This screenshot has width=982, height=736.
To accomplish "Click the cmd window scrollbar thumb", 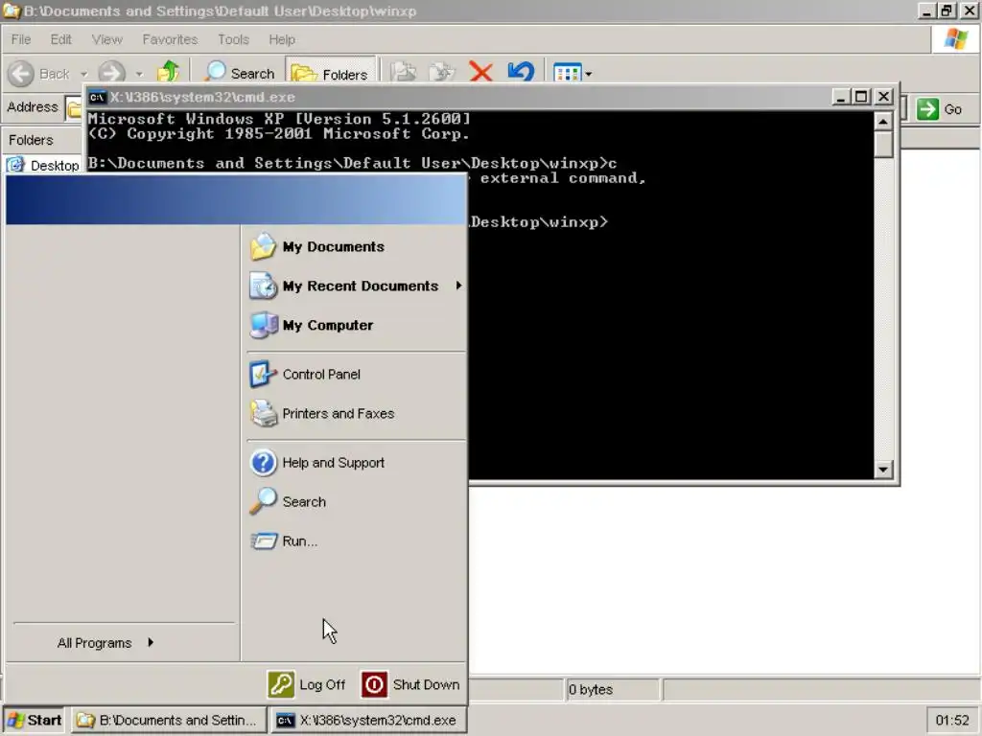I will pos(883,144).
